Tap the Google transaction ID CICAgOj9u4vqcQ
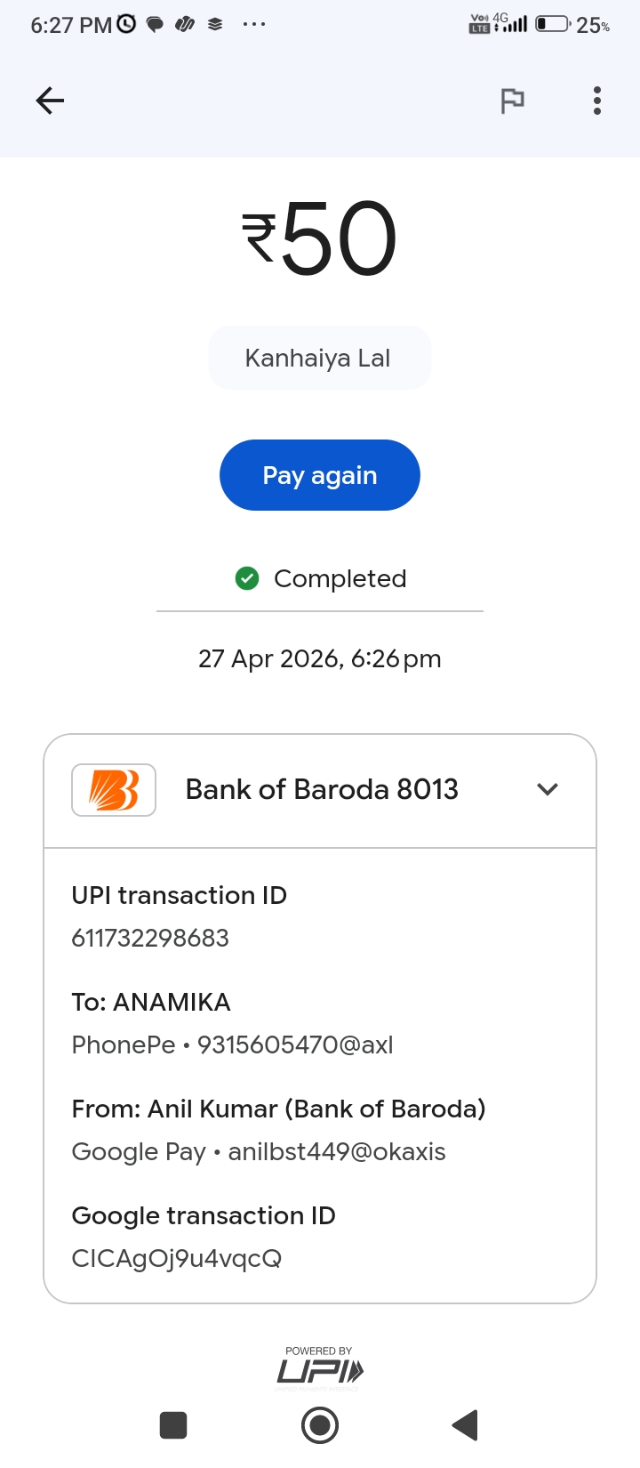 (177, 1258)
